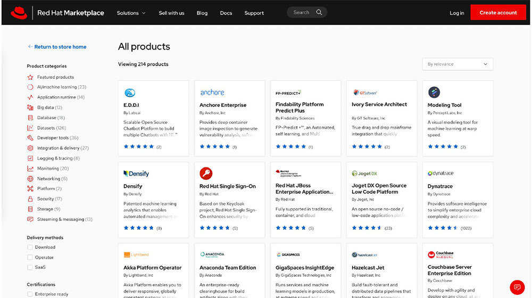The image size is (532, 298).
Task: Click the Red Hat Single Sign-On key icon
Action: click(206, 173)
